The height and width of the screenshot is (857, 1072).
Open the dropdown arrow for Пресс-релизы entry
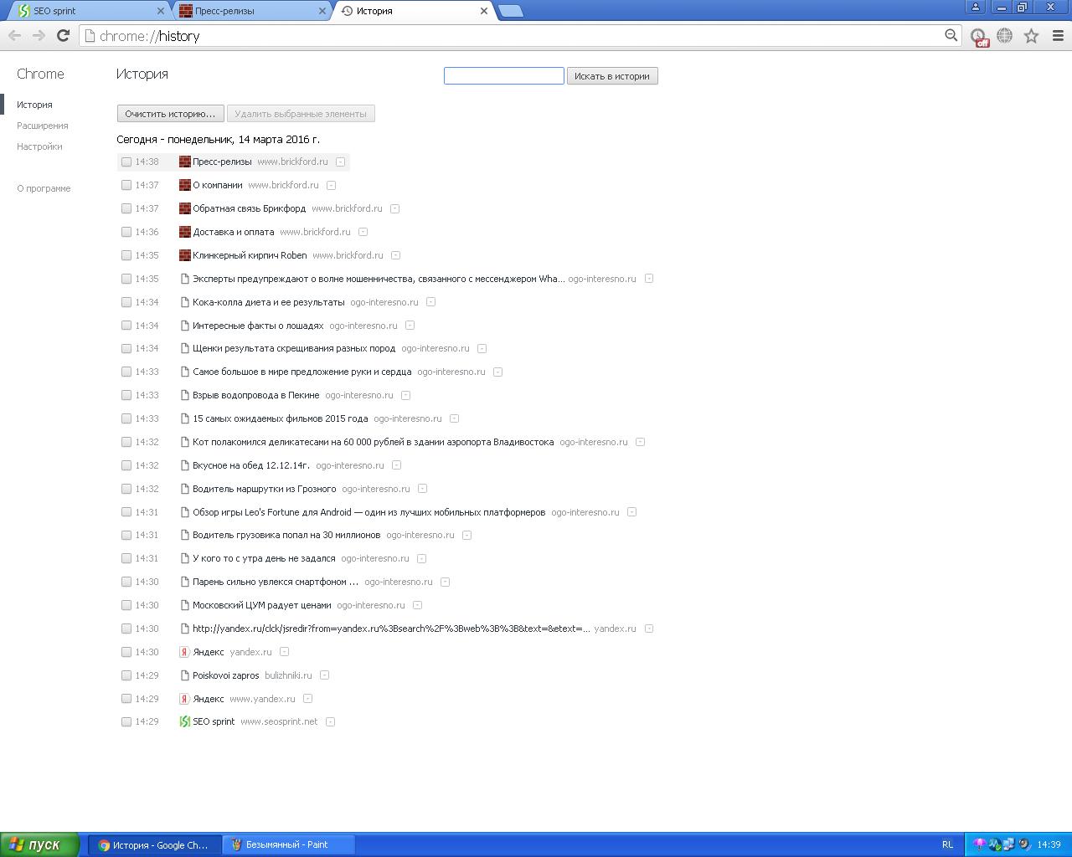[x=340, y=162]
